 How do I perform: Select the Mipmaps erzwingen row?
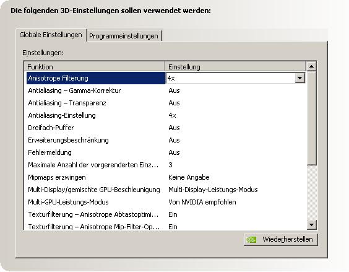[x=166, y=177]
